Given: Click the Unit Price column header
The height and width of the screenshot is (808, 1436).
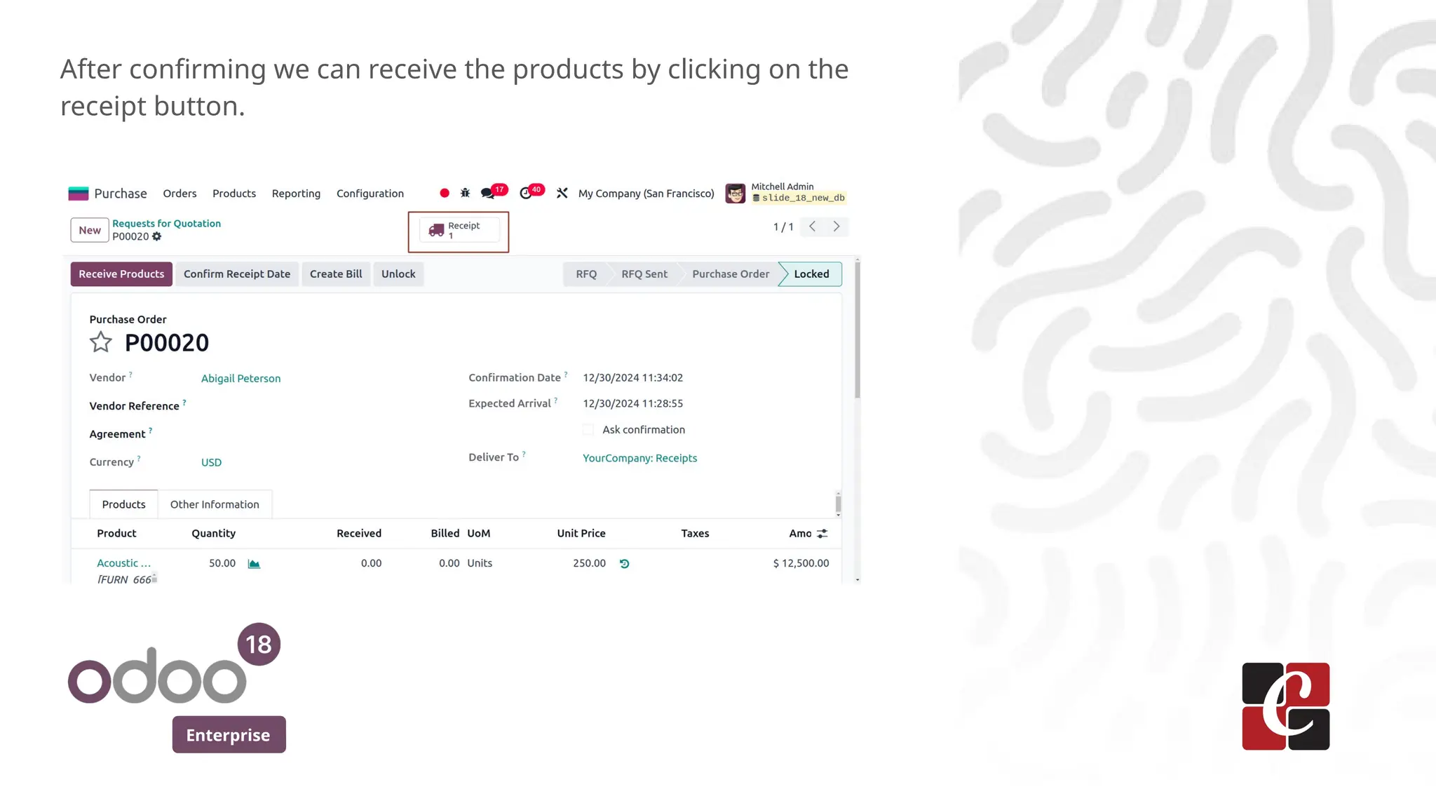Looking at the screenshot, I should tap(581, 534).
